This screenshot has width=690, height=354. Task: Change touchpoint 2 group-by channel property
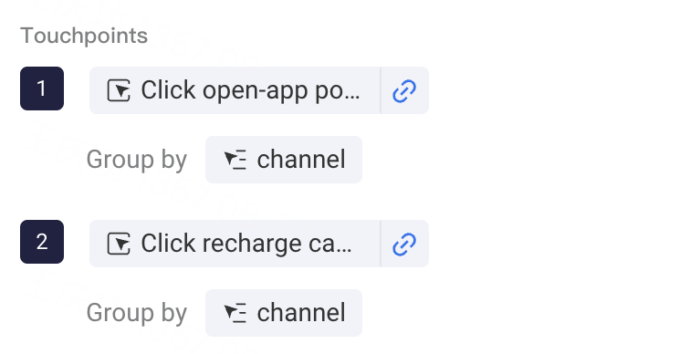pyautogui.click(x=284, y=313)
